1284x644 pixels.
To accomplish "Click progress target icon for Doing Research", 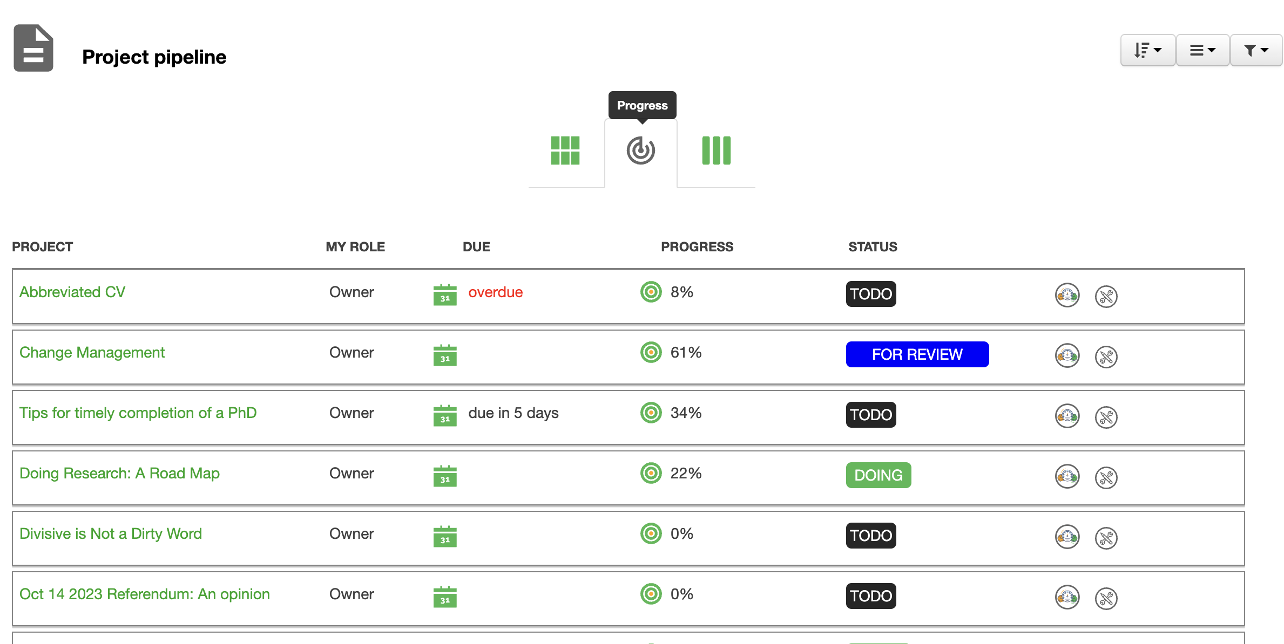I will pos(651,473).
